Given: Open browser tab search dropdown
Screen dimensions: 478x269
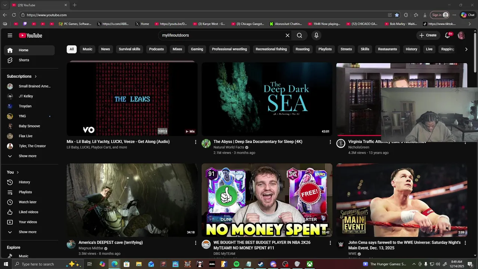Looking at the screenshot, I should point(5,5).
